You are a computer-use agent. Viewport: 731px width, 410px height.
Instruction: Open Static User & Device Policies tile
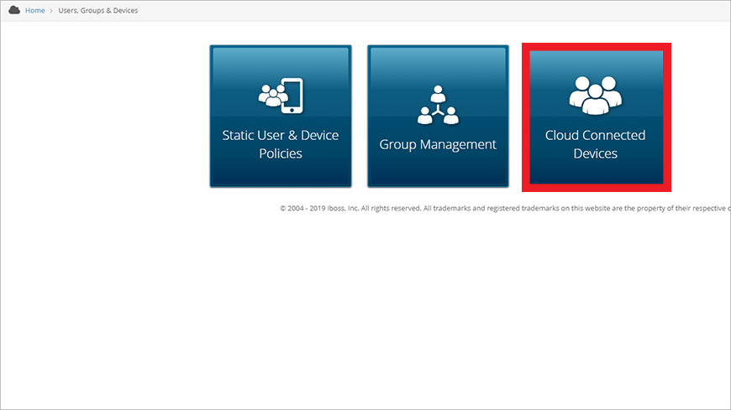pyautogui.click(x=281, y=117)
